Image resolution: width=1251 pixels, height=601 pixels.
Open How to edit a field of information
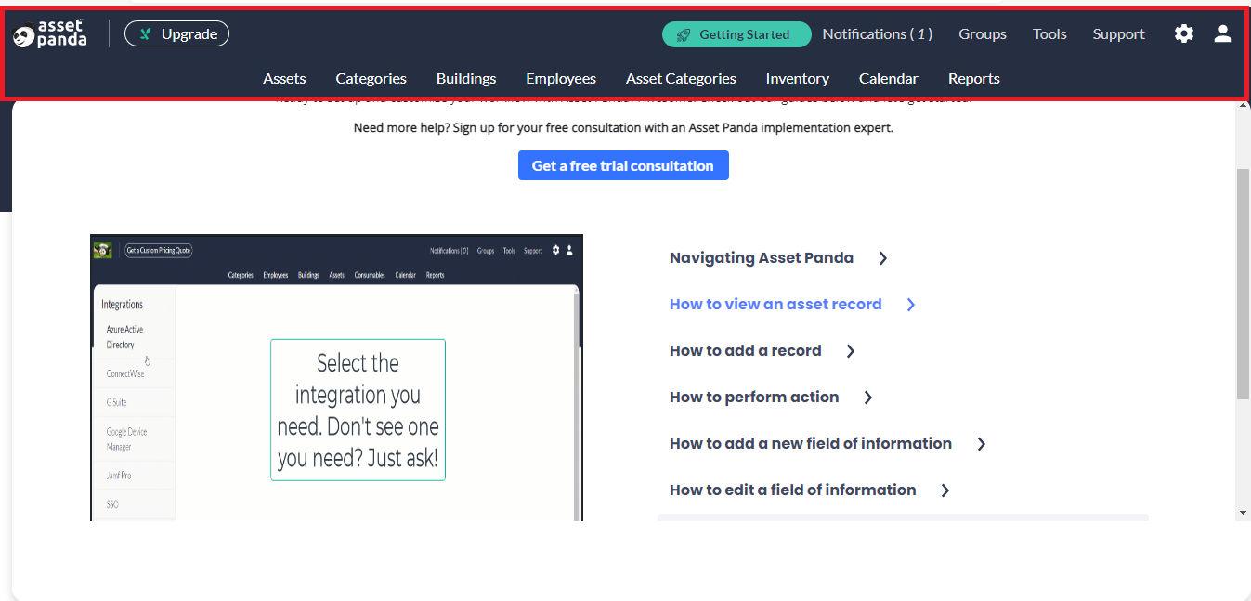point(793,490)
